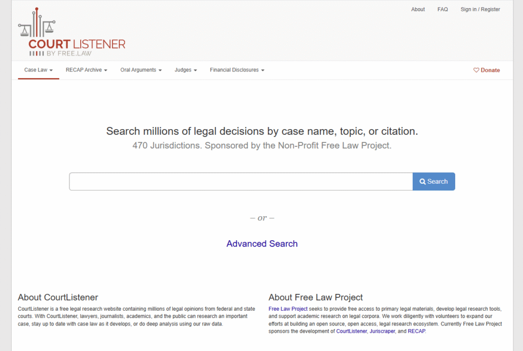
Task: Open the Juriscraper link
Action: coord(382,331)
